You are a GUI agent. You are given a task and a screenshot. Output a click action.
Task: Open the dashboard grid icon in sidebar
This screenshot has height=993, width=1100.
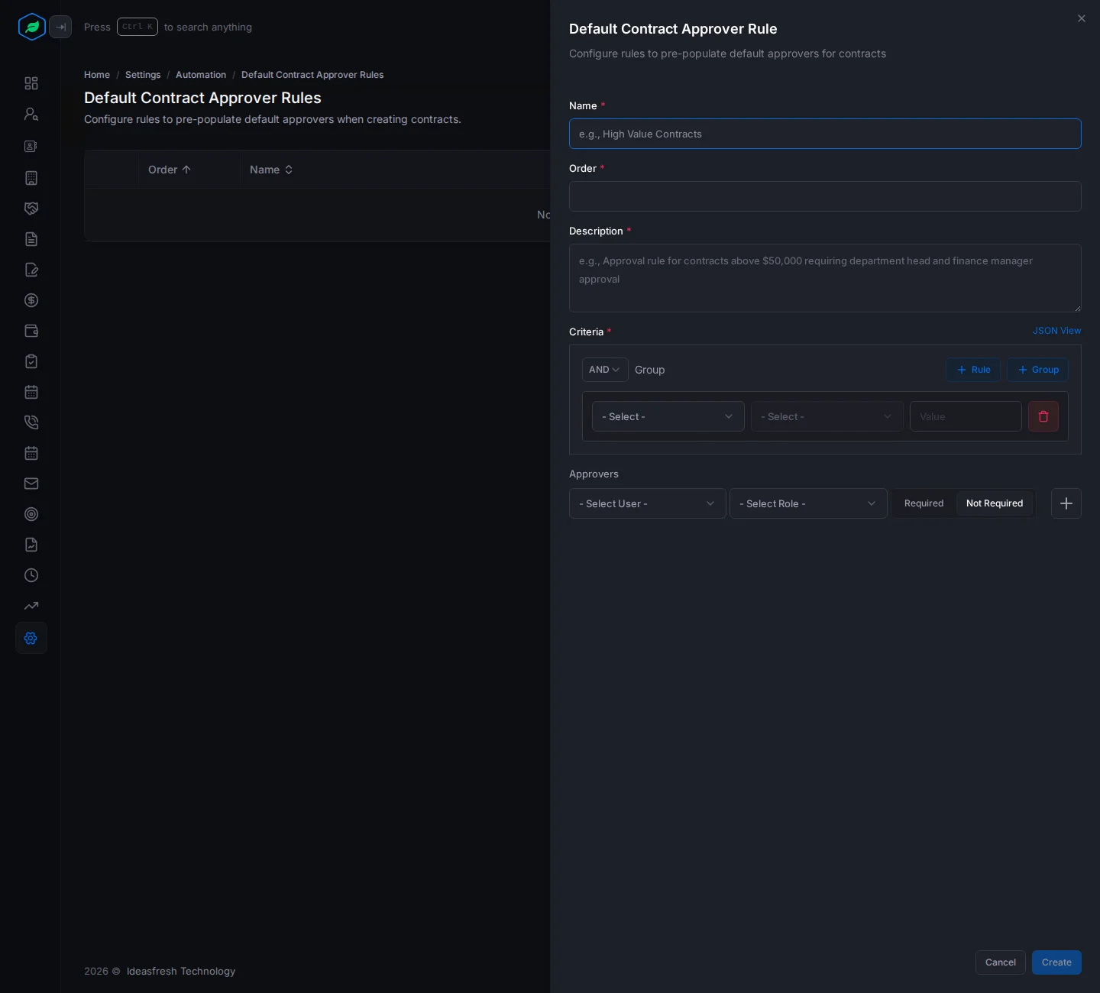(x=31, y=83)
